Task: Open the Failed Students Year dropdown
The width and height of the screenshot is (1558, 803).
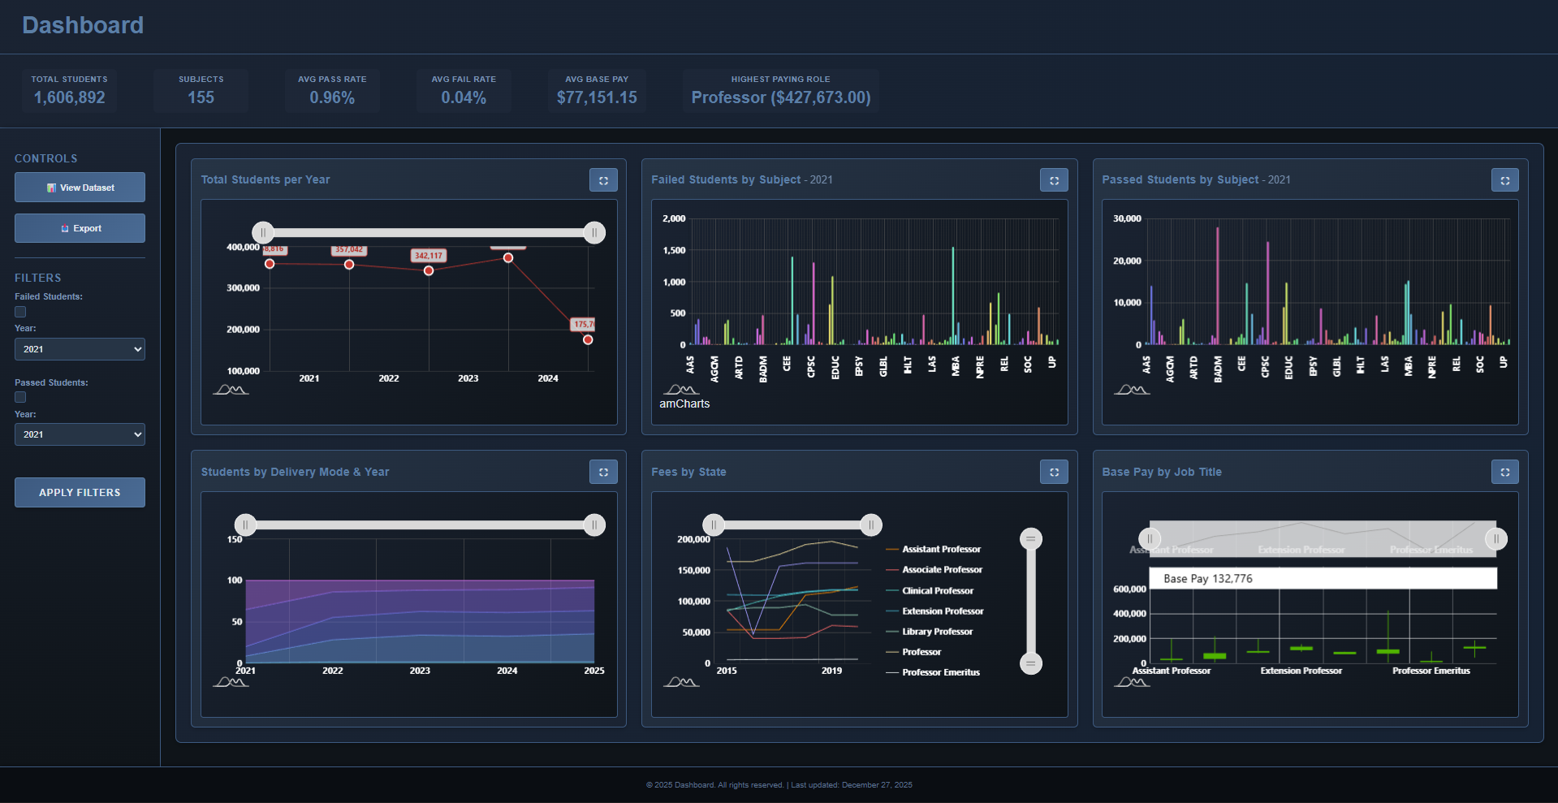Action: (80, 349)
